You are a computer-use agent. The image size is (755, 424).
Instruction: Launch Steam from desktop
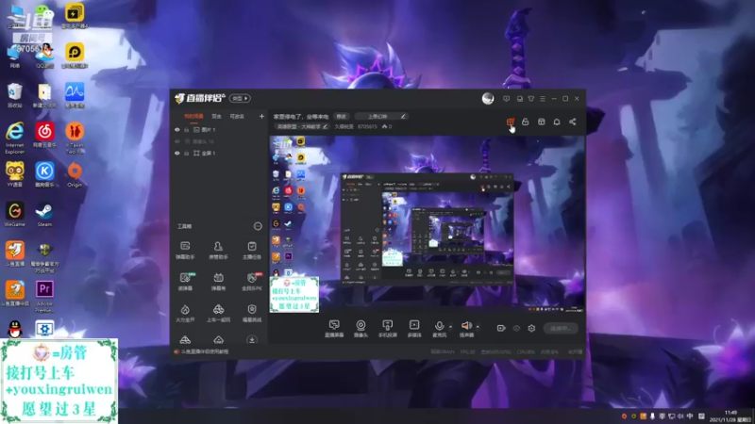point(44,215)
